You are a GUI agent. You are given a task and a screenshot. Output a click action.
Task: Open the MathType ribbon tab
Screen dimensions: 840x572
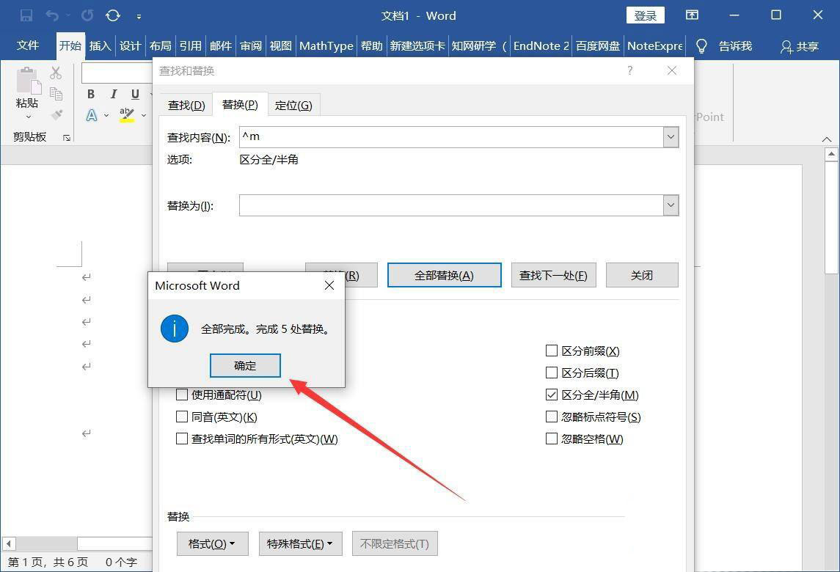click(326, 45)
